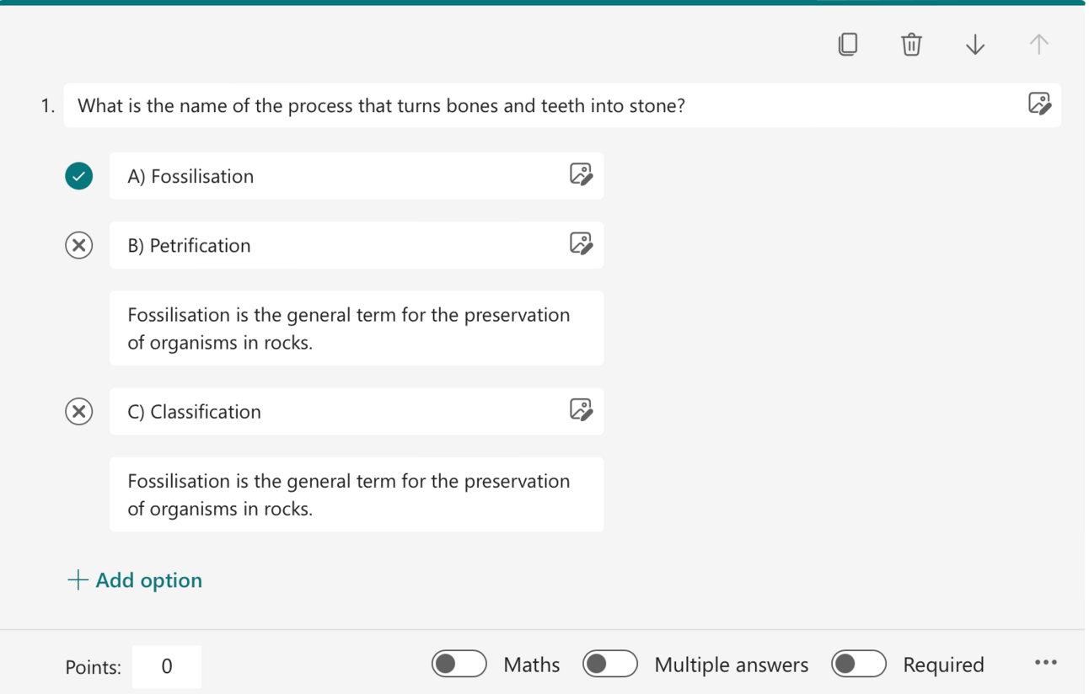This screenshot has width=1089, height=694.
Task: Edit feedback message under Petrification option
Action: tap(357, 328)
